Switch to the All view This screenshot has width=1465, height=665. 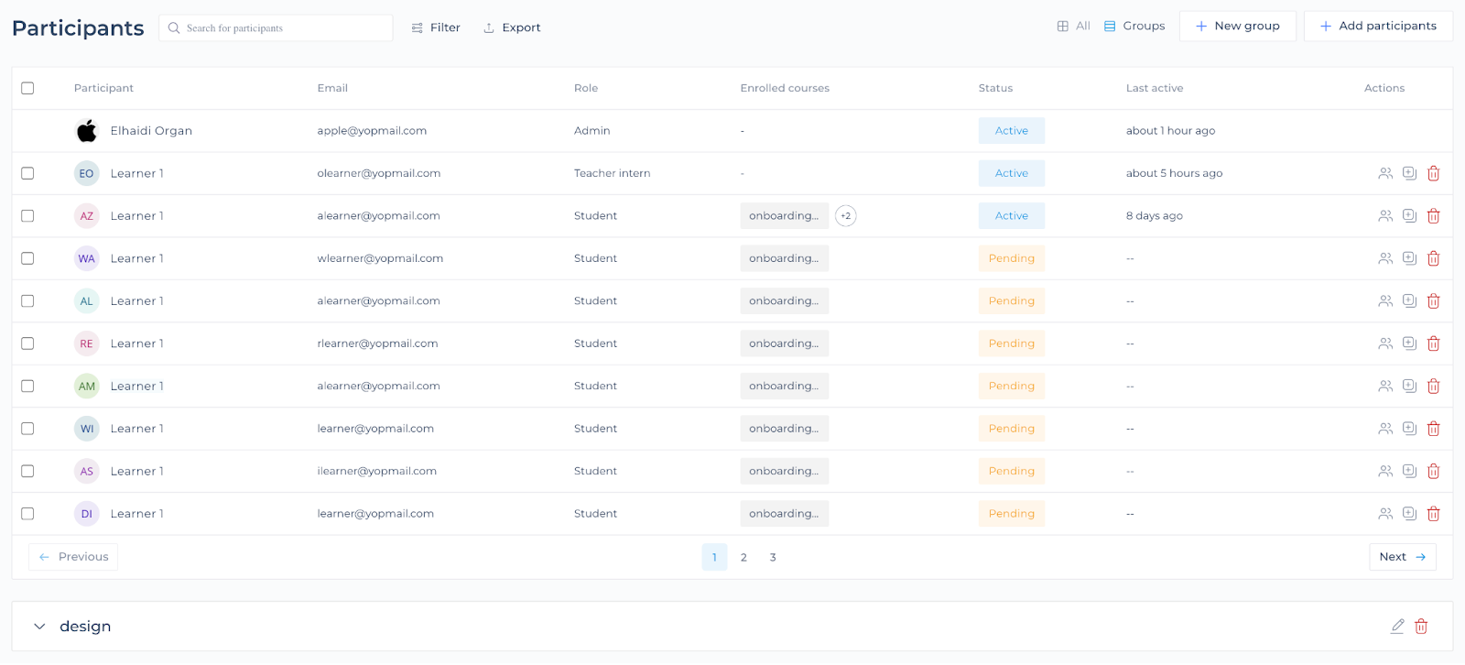tap(1074, 26)
